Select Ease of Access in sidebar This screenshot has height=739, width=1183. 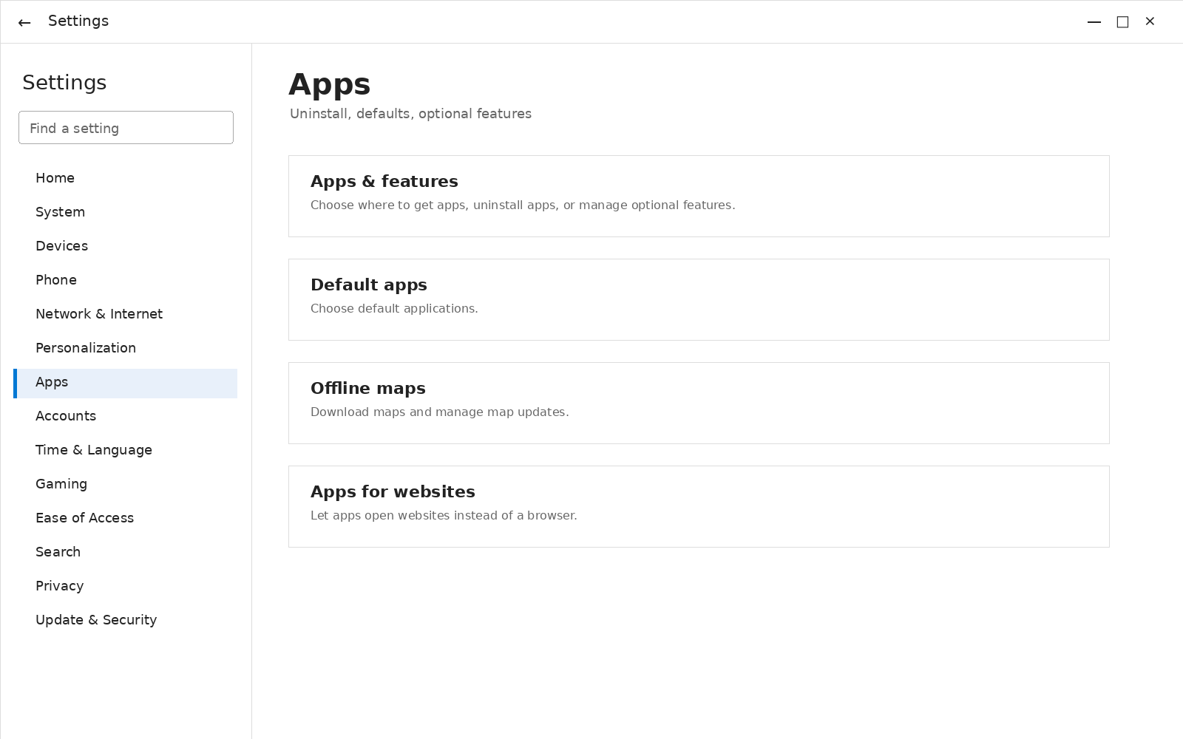coord(125,518)
